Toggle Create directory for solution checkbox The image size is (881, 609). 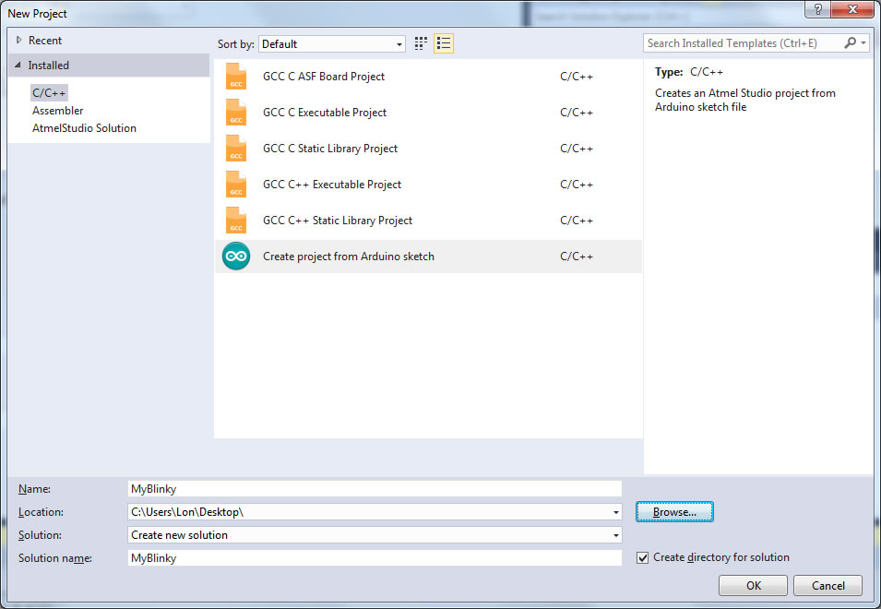[x=643, y=557]
